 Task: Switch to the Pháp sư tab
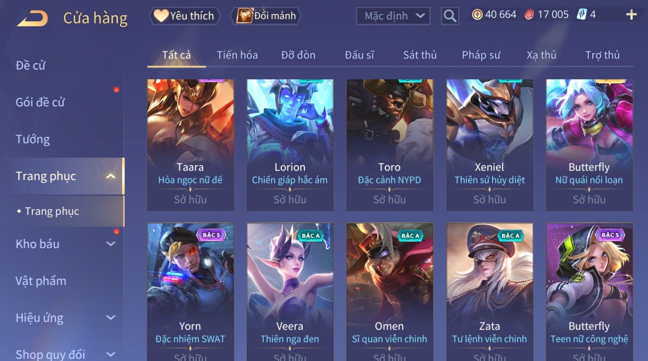[481, 55]
